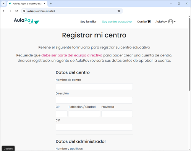Bookmark this page with the star icon
The image size is (191, 151).
click(119, 11)
